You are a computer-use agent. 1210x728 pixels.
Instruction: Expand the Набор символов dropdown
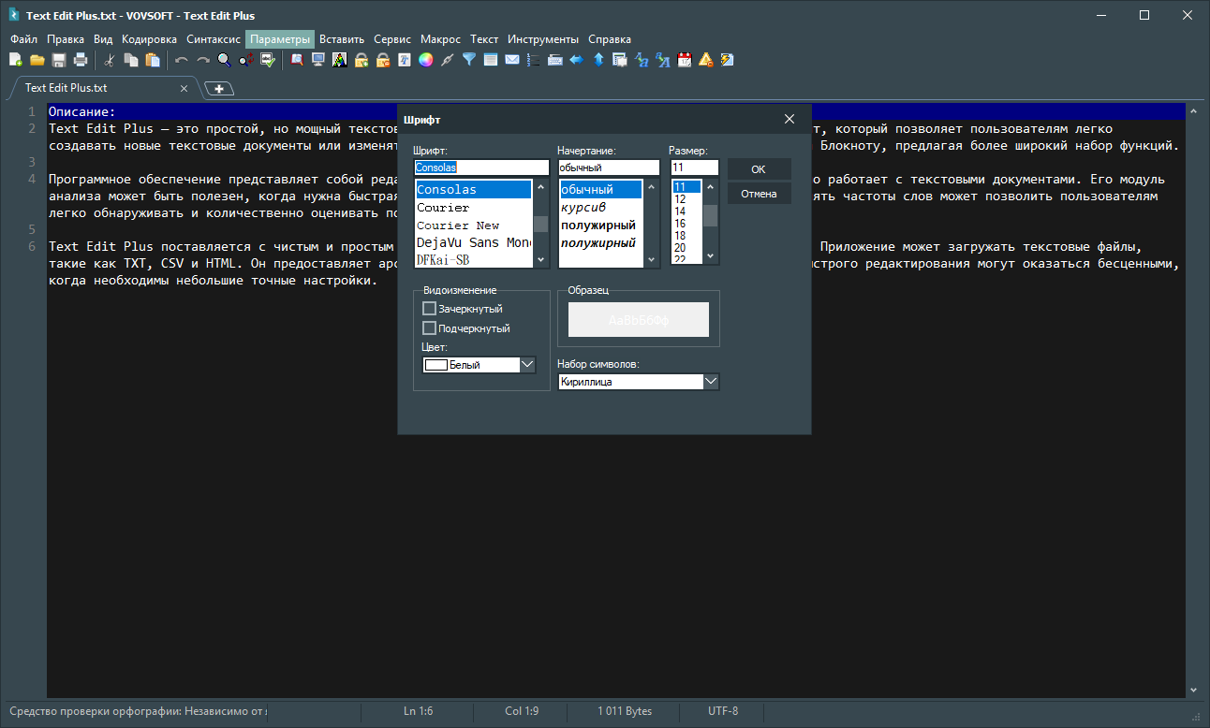(x=711, y=382)
